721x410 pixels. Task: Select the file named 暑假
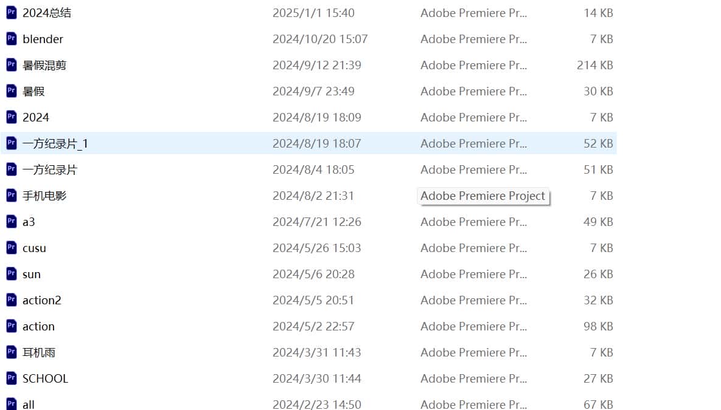pyautogui.click(x=33, y=91)
